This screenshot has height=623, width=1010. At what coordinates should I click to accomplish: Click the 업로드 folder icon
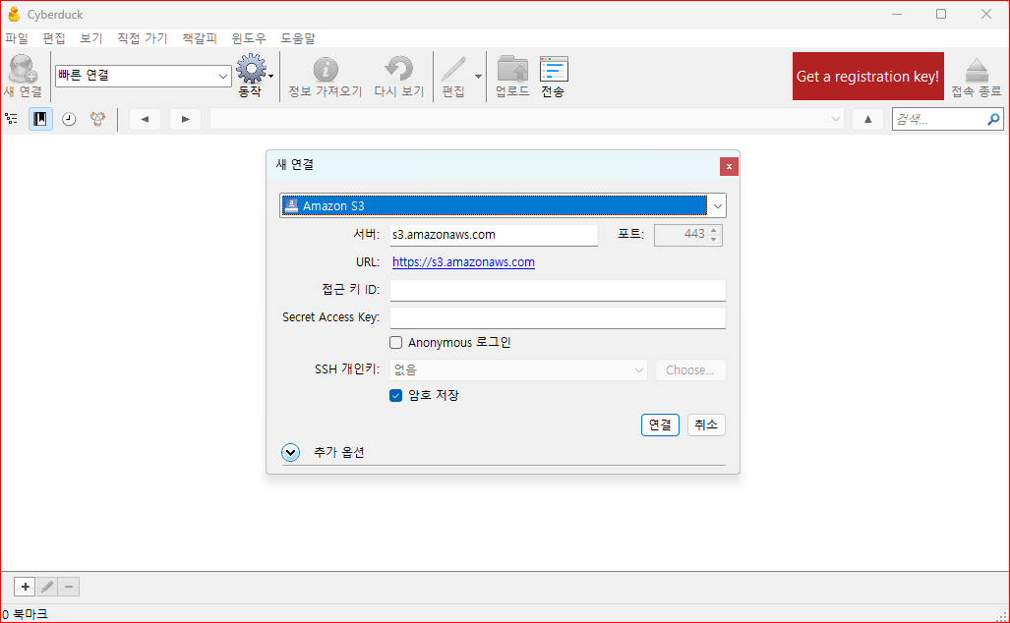coord(512,68)
